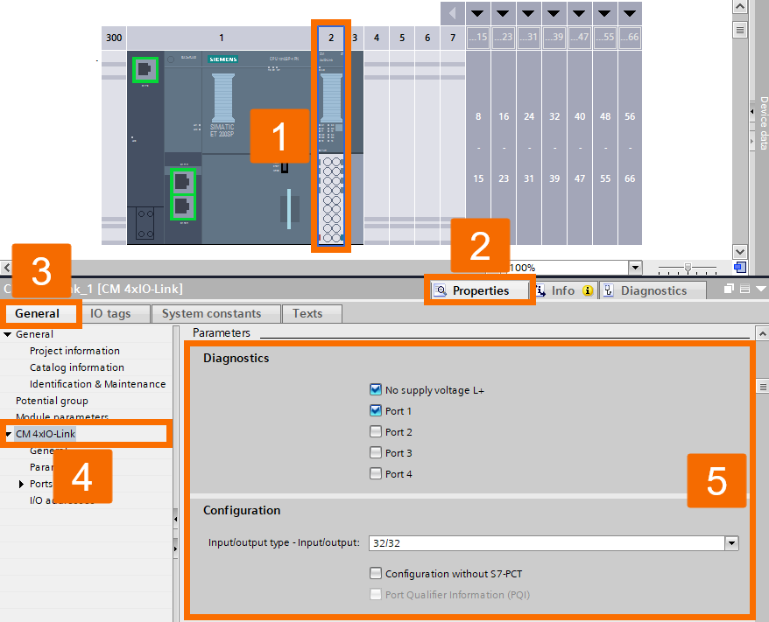Collapse the General tree node
Screen dimensions: 769x622
click(x=7, y=334)
